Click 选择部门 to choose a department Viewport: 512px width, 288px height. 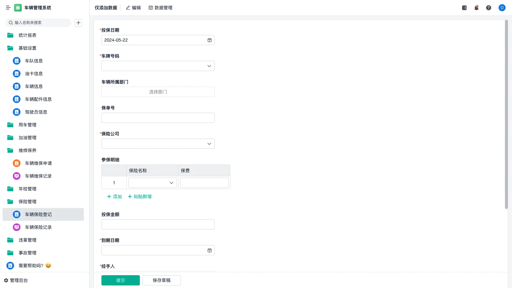[158, 92]
